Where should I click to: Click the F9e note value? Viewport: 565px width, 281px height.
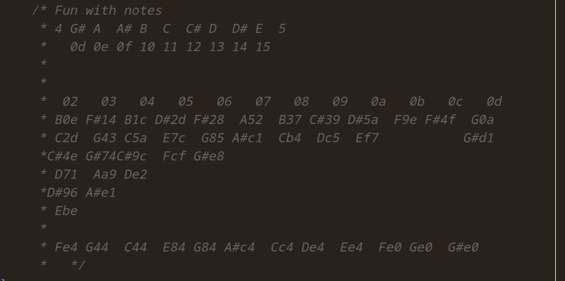[405, 120]
